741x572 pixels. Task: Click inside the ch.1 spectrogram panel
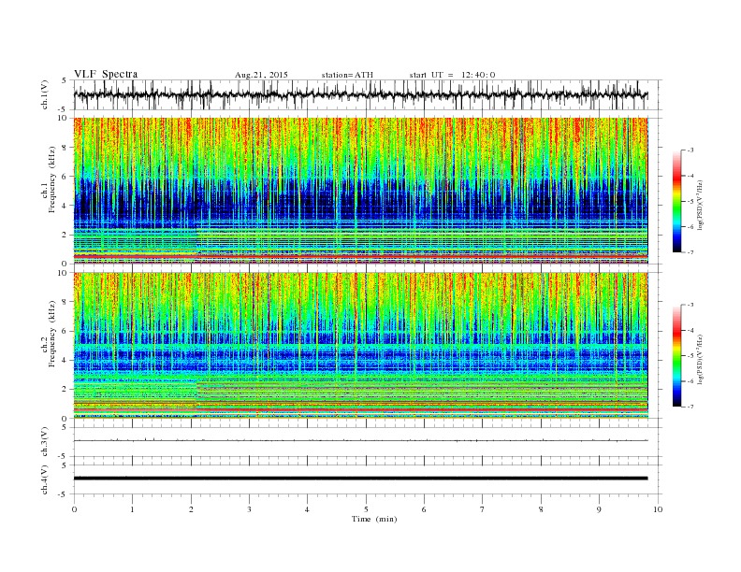[x=360, y=191]
